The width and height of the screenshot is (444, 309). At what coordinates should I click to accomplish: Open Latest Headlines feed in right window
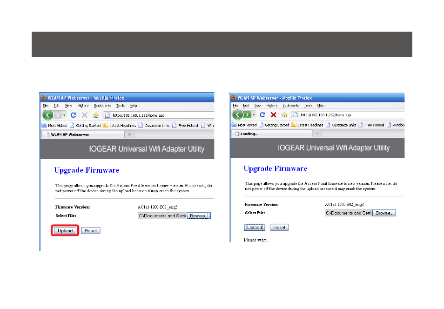coord(307,125)
